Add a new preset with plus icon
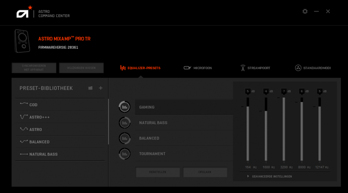The width and height of the screenshot is (348, 193). tap(101, 88)
